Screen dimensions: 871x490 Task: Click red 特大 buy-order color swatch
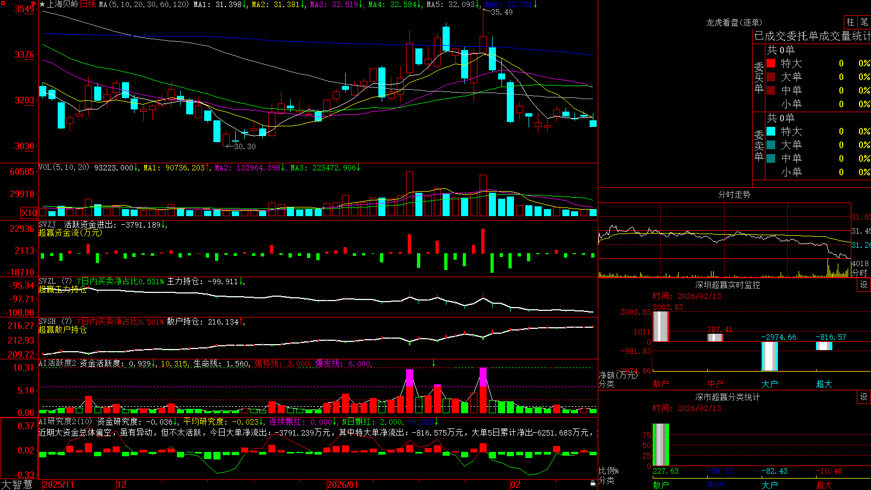click(771, 63)
